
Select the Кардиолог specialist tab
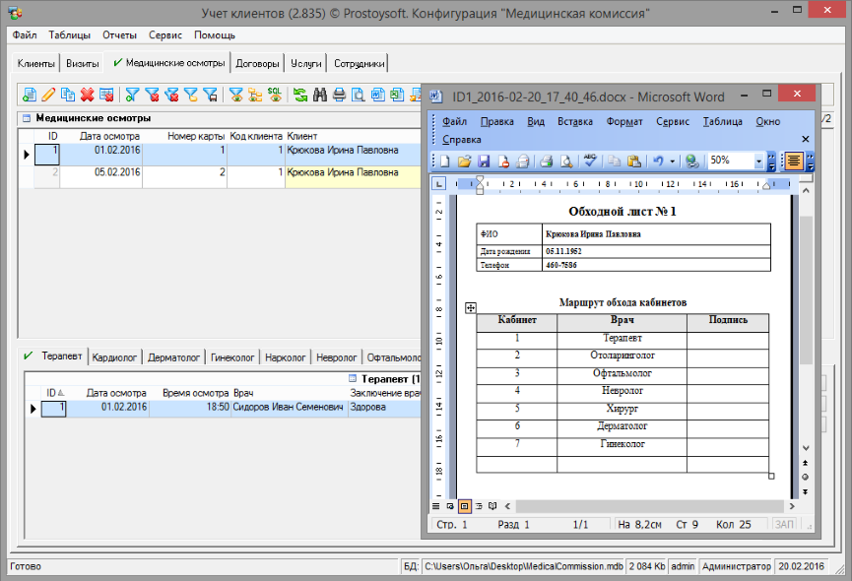click(x=114, y=357)
